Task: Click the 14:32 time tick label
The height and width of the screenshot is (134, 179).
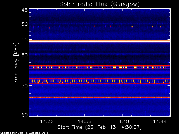Action: (47, 121)
